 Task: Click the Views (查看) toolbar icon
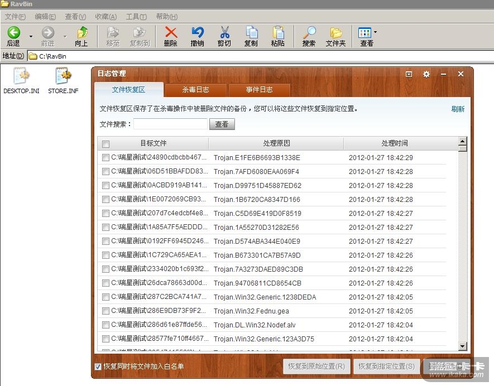coord(364,32)
